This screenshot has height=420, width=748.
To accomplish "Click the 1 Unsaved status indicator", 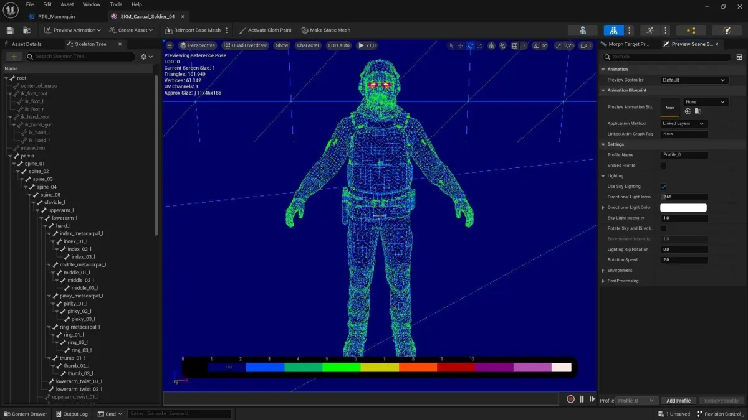I will coord(674,414).
